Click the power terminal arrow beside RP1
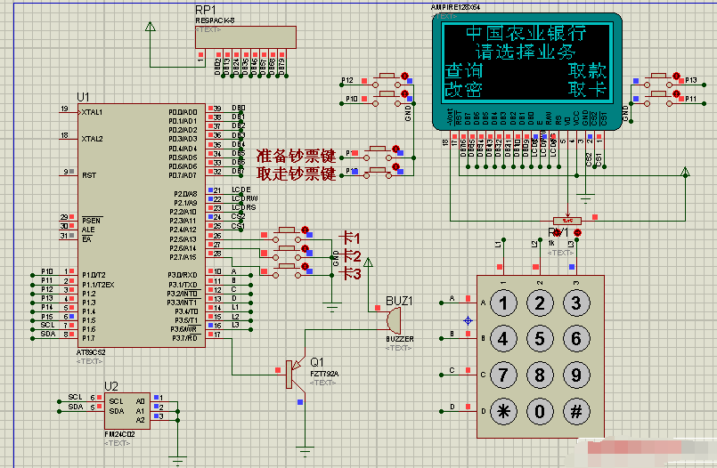717x468 pixels. click(x=150, y=27)
